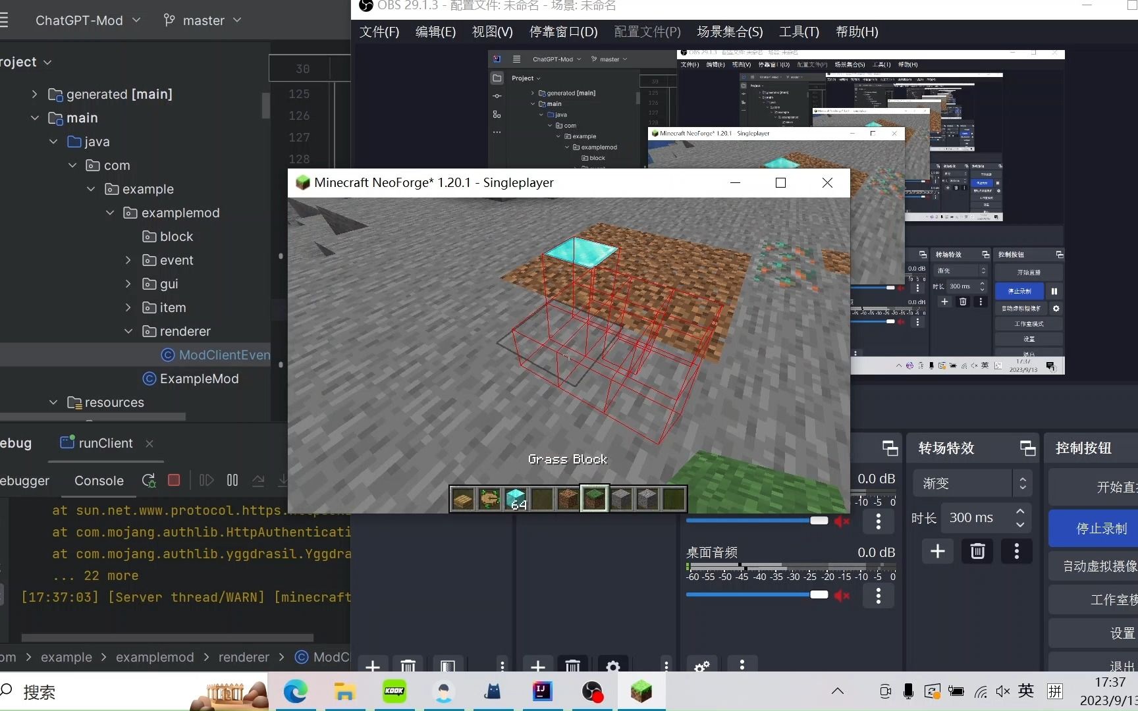Switch to OBS Studio on taskbar
The image size is (1138, 711).
(x=592, y=691)
